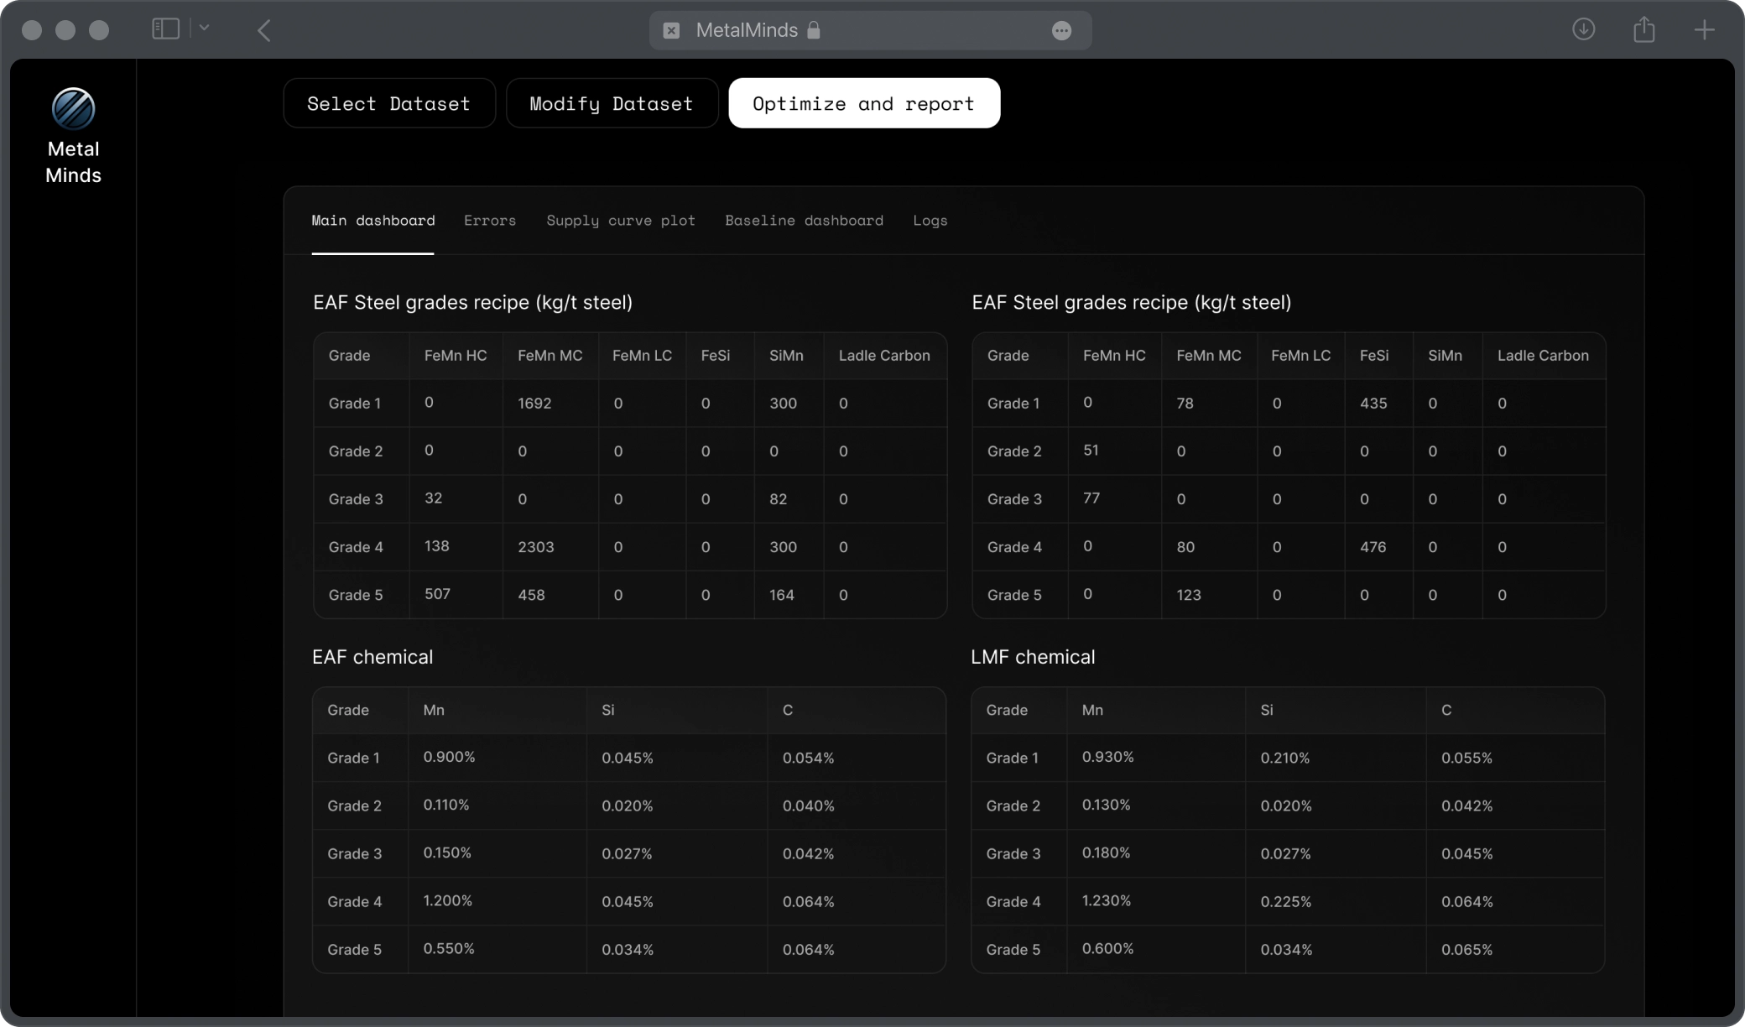1745x1027 pixels.
Task: Click Optimize and report button
Action: pos(863,103)
